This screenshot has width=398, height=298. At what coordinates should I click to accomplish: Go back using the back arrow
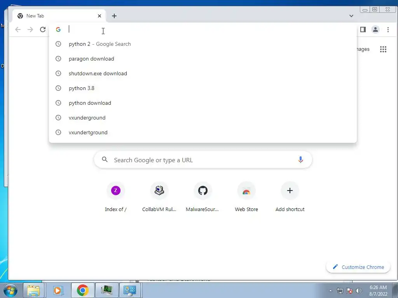coord(18,29)
